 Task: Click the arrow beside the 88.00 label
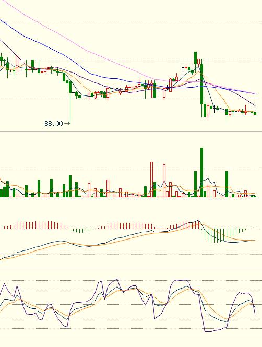click(67, 123)
